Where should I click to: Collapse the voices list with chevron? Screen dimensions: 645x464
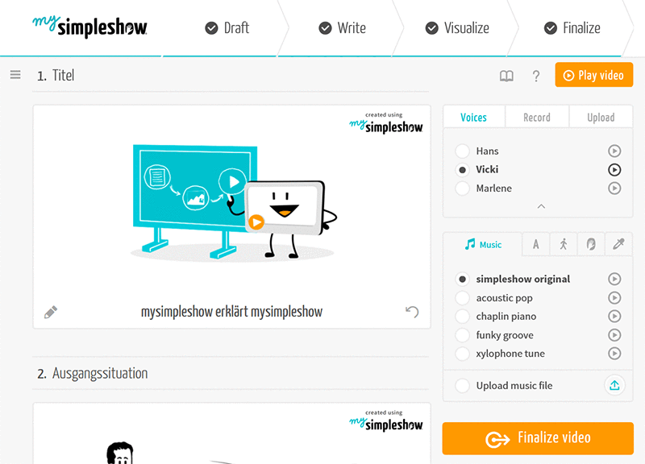(x=541, y=206)
